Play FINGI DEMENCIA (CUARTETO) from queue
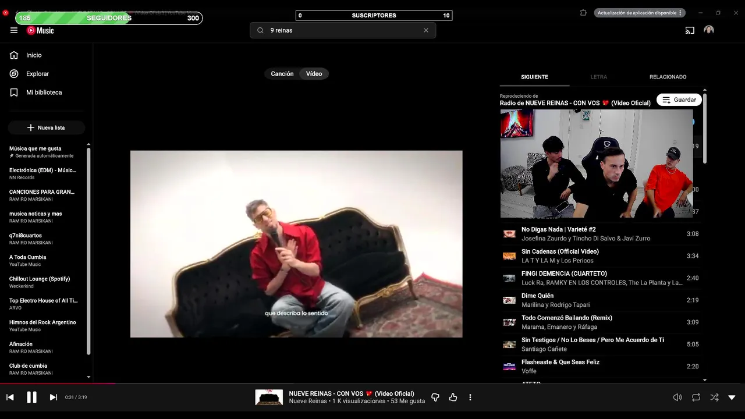745x419 pixels. [601, 278]
